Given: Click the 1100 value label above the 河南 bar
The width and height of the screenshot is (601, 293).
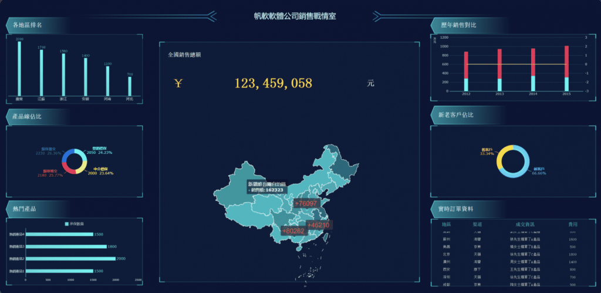Looking at the screenshot, I should [108, 63].
